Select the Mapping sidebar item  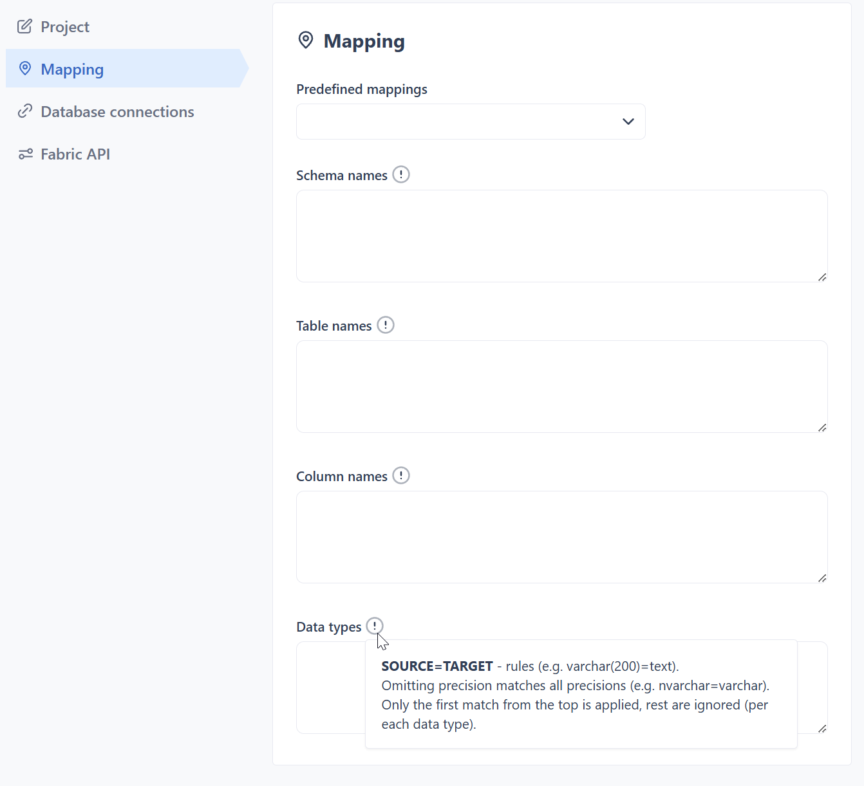72,69
